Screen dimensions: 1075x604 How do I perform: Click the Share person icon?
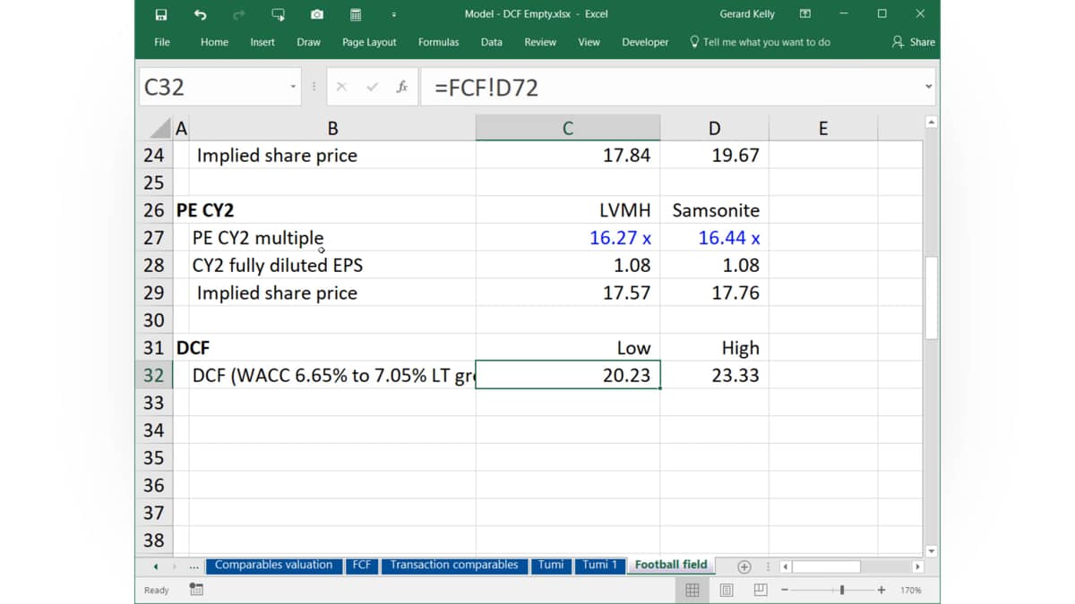tap(898, 42)
